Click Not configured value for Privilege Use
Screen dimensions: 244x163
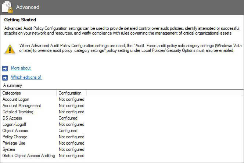pos(72,143)
